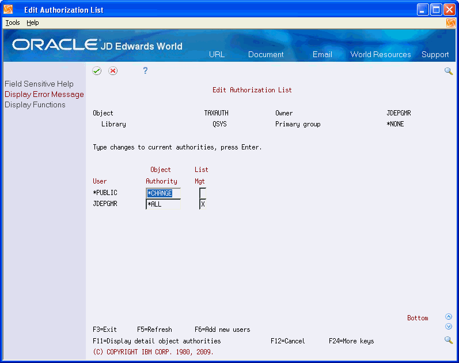Image resolution: width=459 pixels, height=363 pixels.
Task: Click the JDEPGMR Object Authority field
Action: [163, 204]
